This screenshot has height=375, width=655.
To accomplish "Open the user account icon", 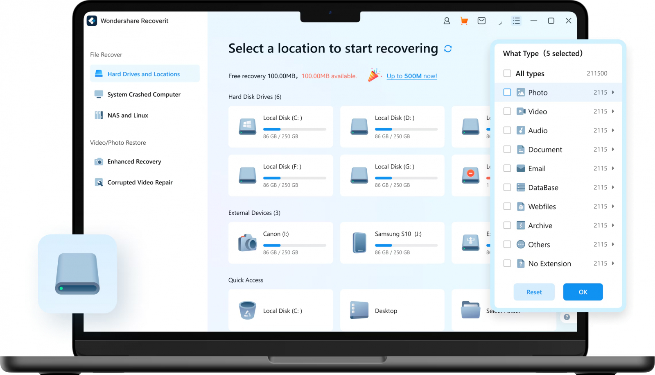I will pyautogui.click(x=447, y=20).
